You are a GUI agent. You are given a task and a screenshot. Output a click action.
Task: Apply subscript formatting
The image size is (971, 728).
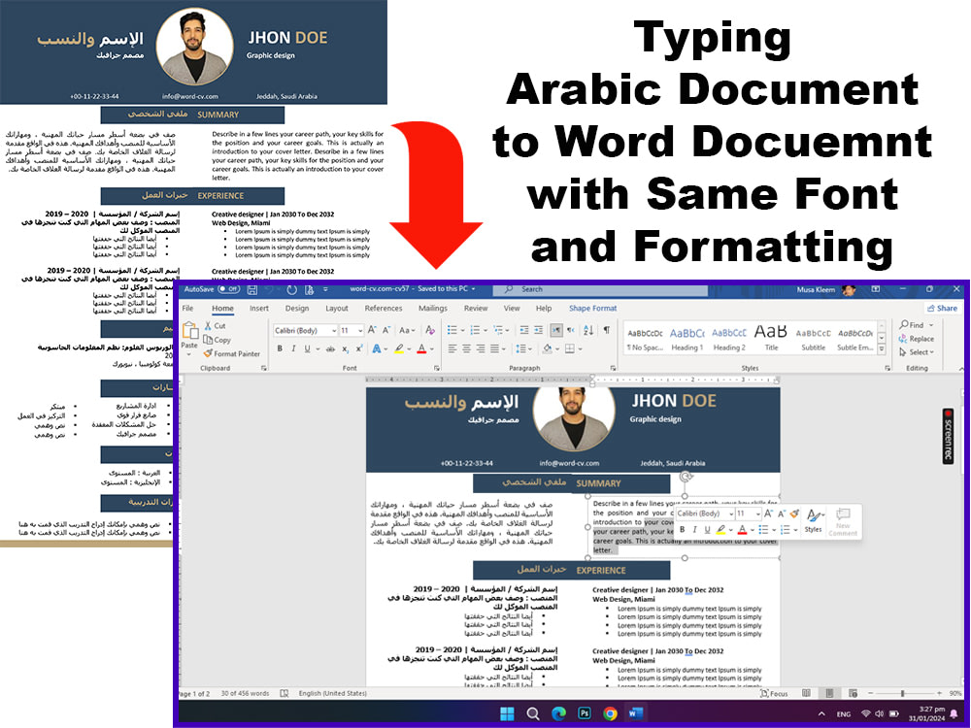point(345,349)
